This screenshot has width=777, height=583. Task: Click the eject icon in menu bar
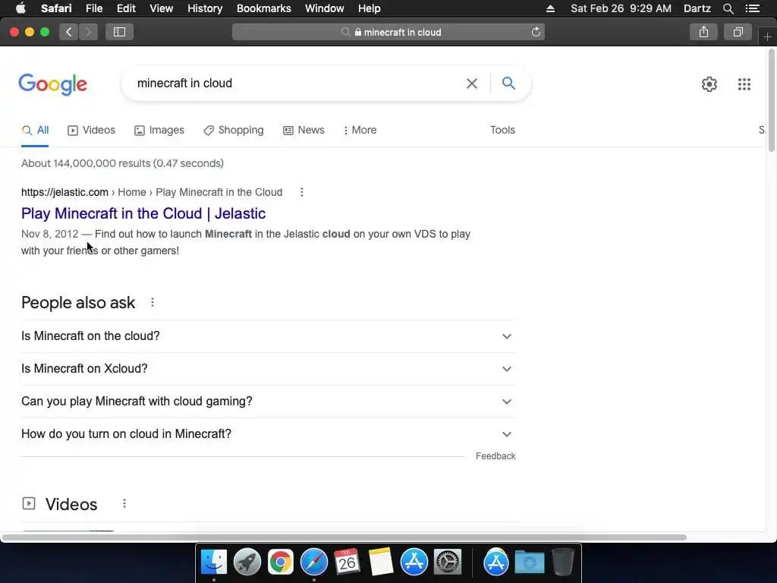551,8
